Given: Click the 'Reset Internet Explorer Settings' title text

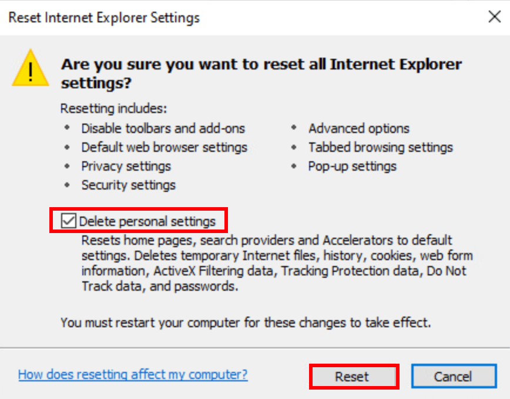Looking at the screenshot, I should [104, 18].
